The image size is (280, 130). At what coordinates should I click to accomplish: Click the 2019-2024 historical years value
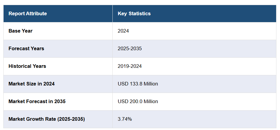130,66
